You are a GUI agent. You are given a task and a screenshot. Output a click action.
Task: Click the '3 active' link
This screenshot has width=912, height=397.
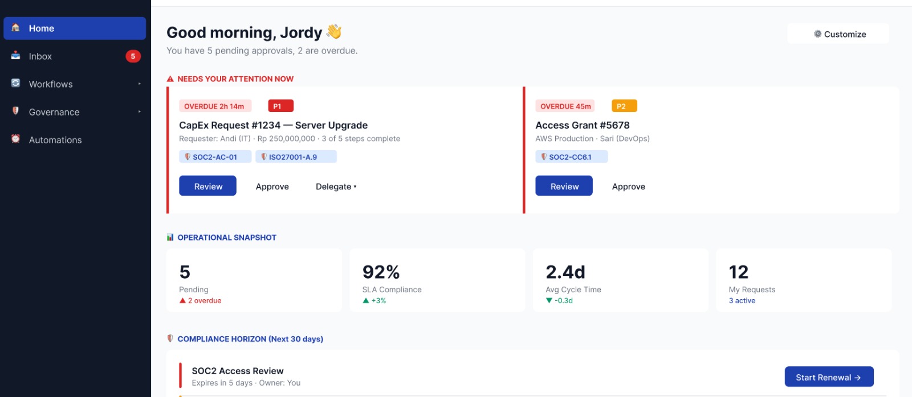pyautogui.click(x=742, y=300)
